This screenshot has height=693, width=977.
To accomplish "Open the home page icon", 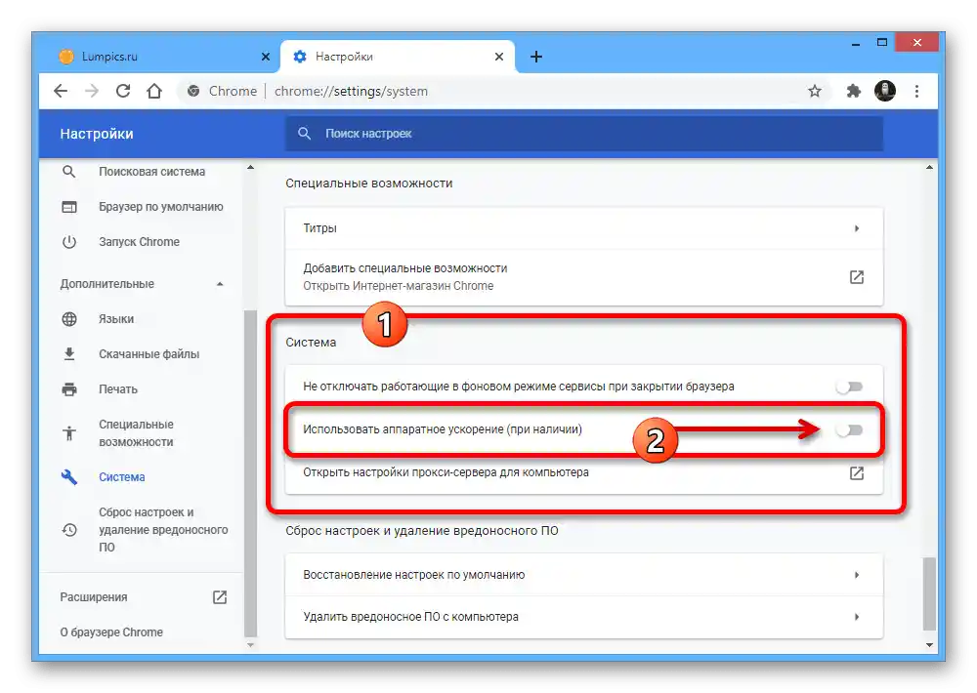I will point(154,91).
